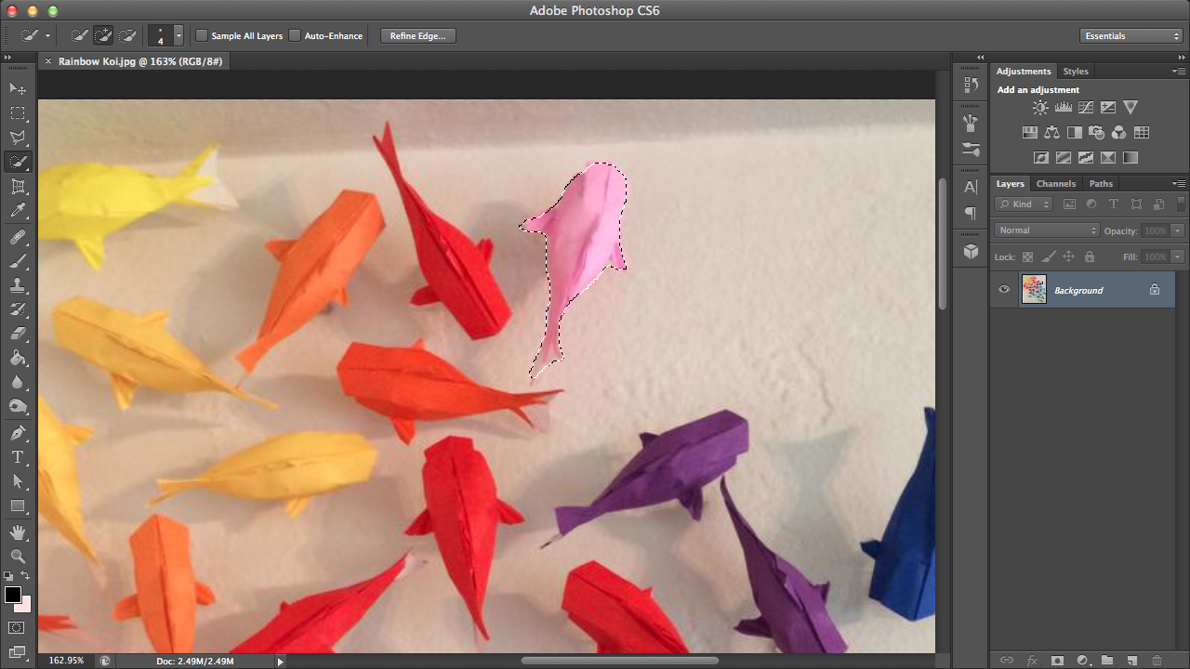Activate the Crop tool

(x=17, y=186)
